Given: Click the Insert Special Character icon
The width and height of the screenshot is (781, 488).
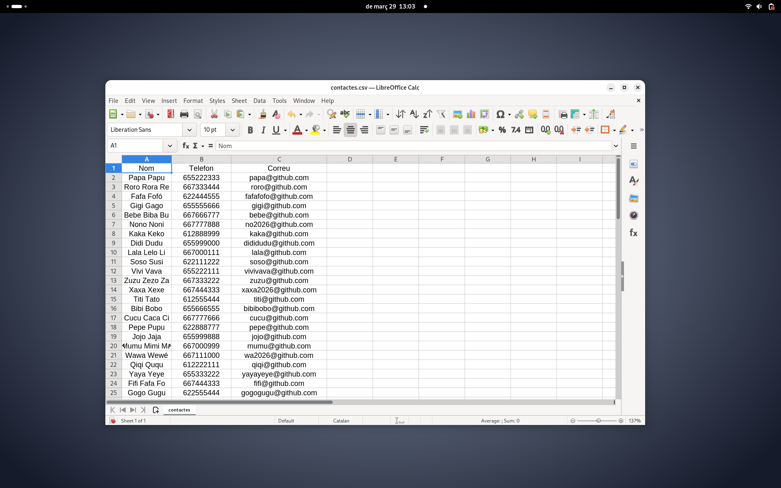Looking at the screenshot, I should [500, 114].
